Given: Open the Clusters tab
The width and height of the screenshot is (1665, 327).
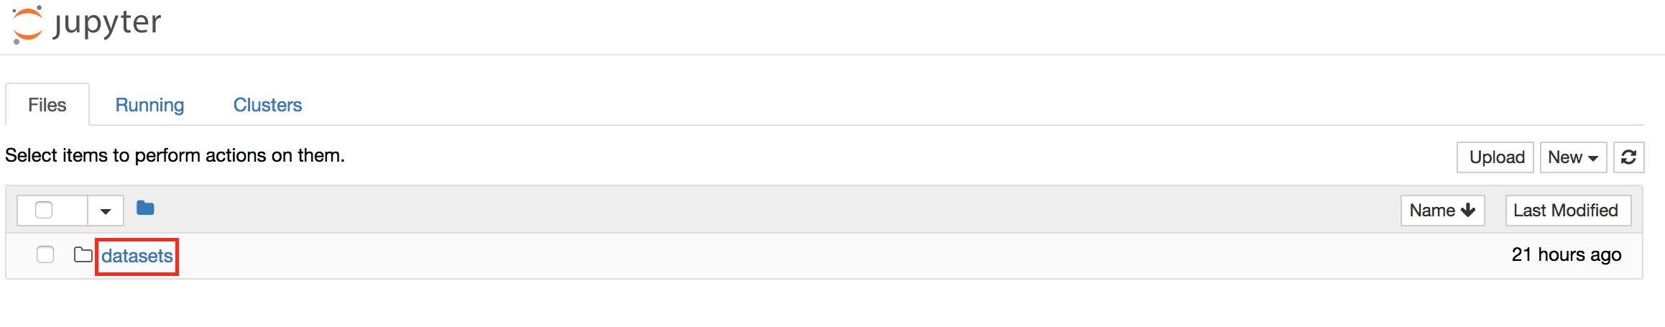Looking at the screenshot, I should pyautogui.click(x=267, y=105).
